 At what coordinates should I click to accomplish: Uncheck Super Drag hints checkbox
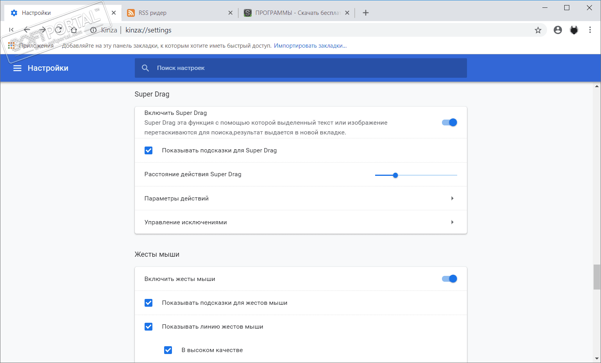[148, 150]
